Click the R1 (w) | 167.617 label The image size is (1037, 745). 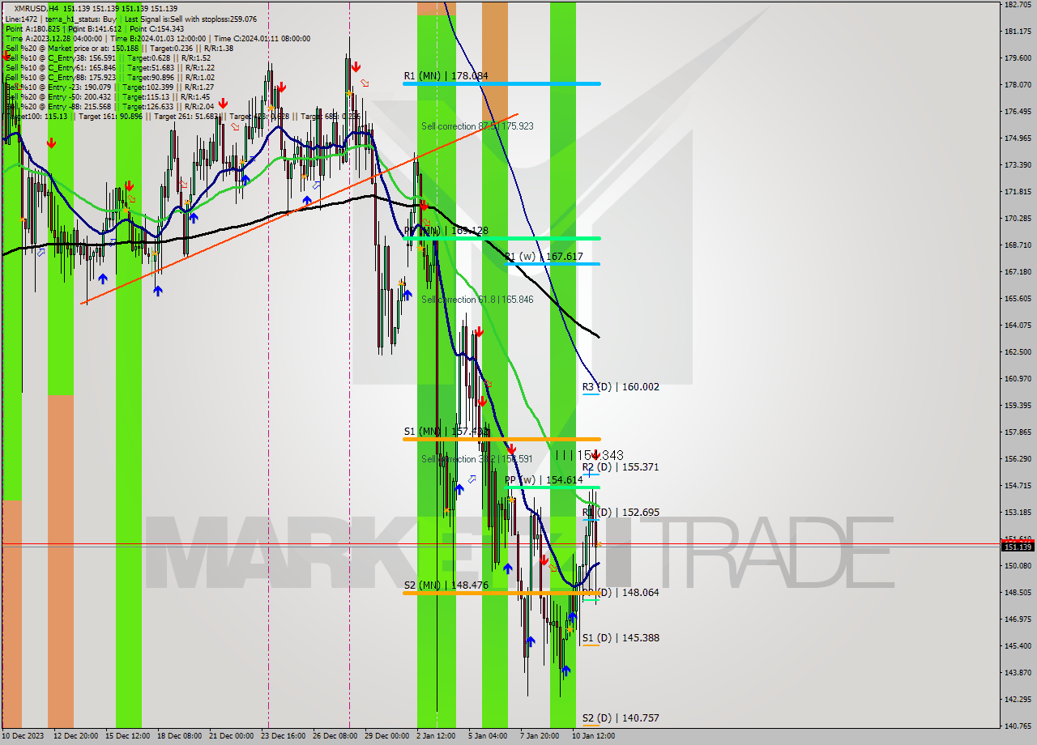(544, 257)
